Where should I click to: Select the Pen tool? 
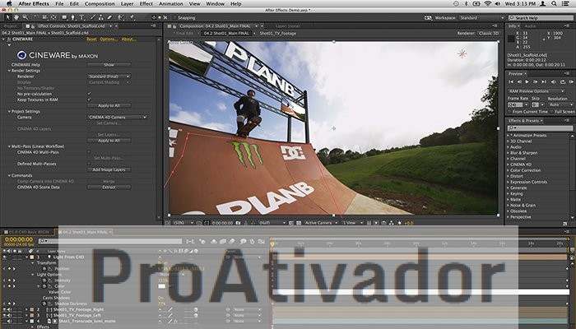(72, 17)
